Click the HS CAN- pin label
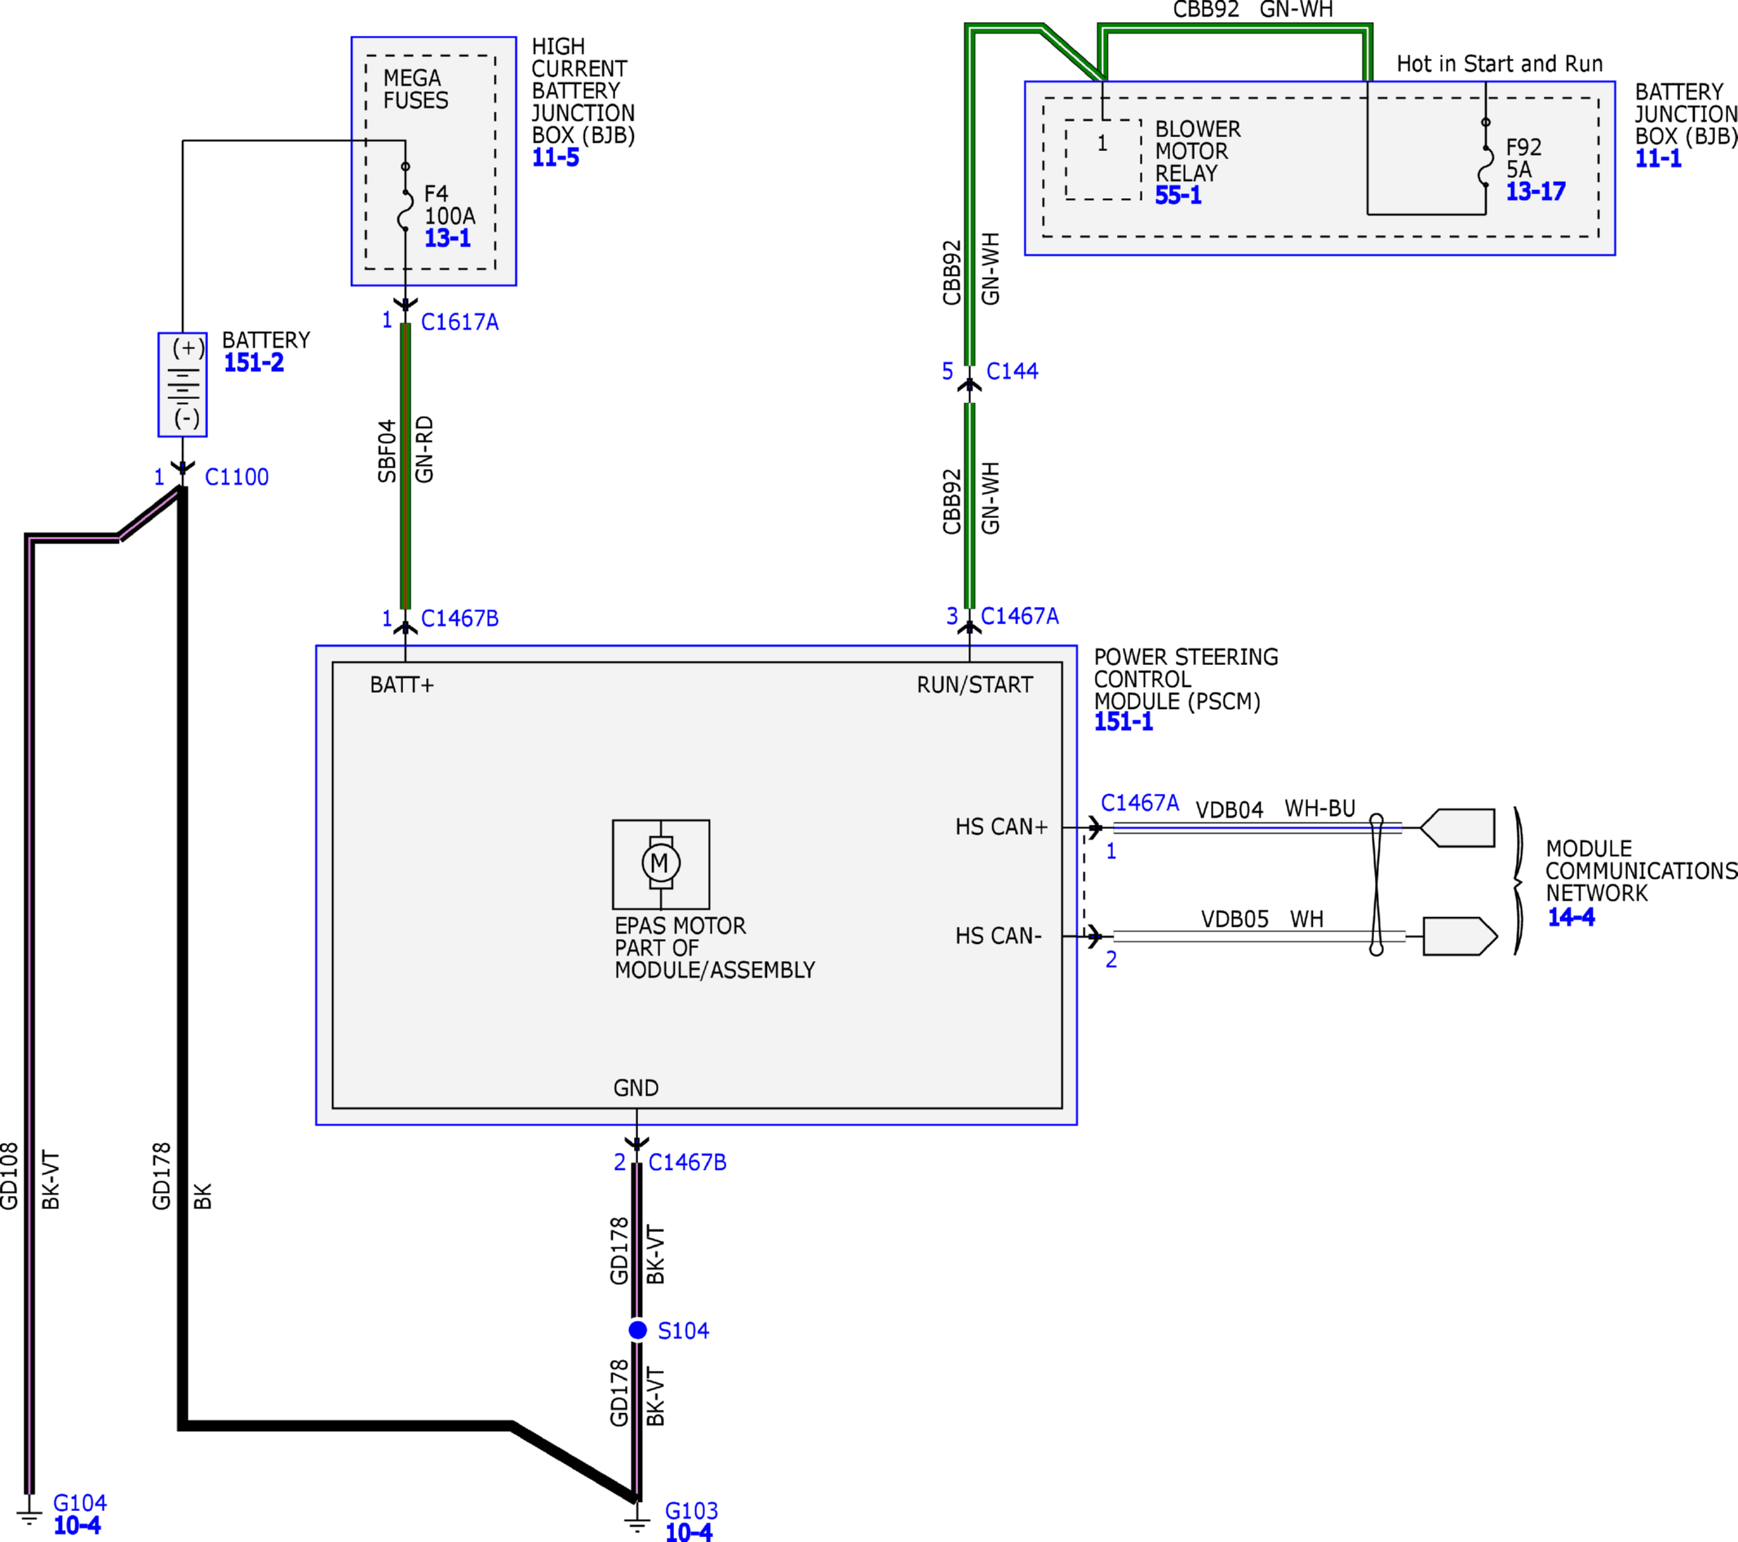 pyautogui.click(x=998, y=936)
